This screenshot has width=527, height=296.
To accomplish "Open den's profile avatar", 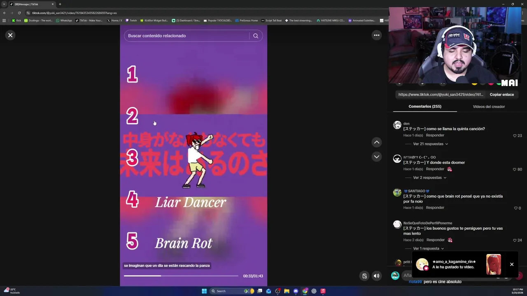I will tap(397, 125).
